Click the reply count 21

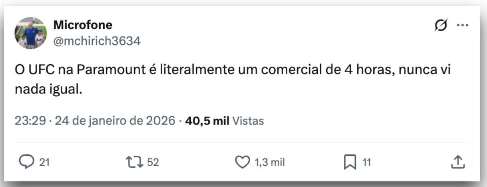(44, 162)
